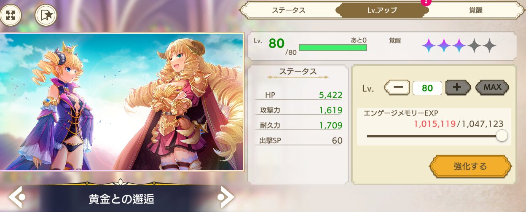Click the last grey awakening star
Viewport: 526px width, 212px height.
click(489, 45)
